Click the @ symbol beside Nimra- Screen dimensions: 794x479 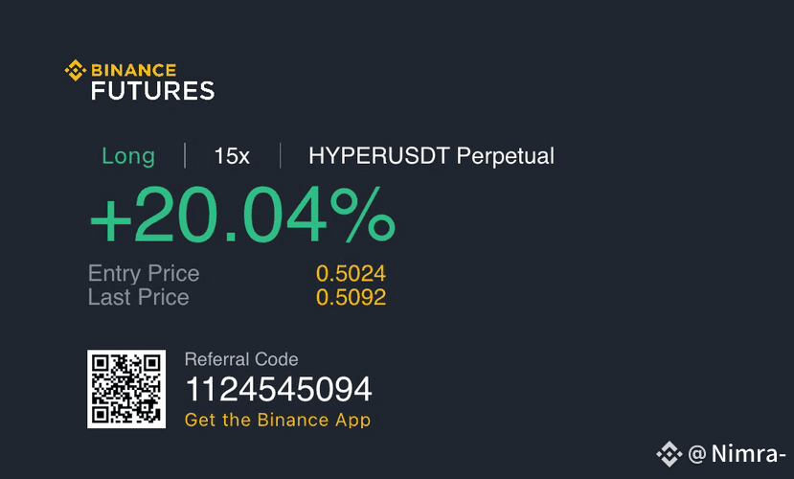697,454
